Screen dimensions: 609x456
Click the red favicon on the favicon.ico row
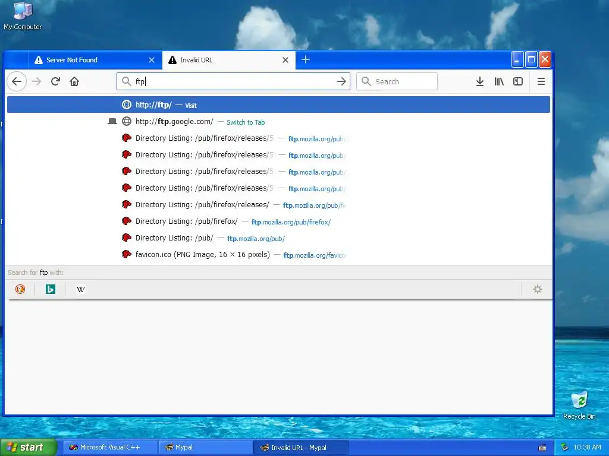pos(126,254)
